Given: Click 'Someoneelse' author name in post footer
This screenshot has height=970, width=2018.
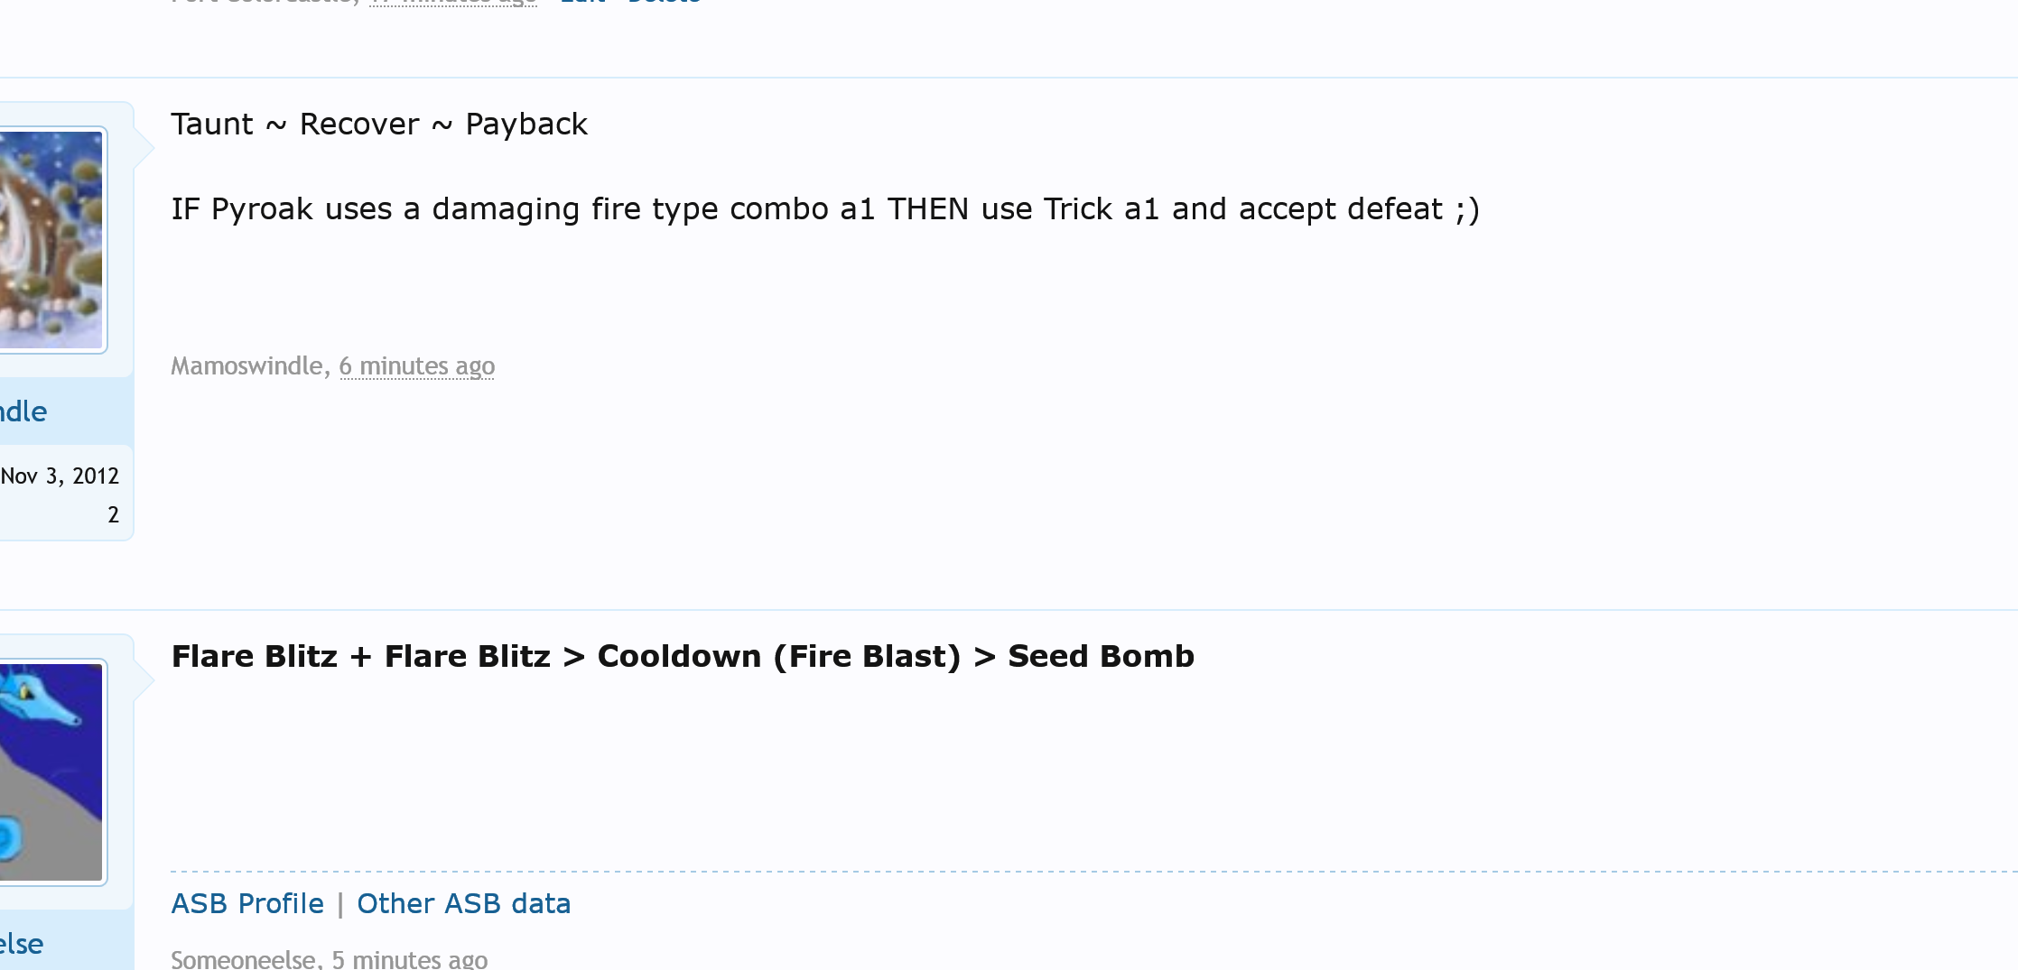Looking at the screenshot, I should pos(243,959).
